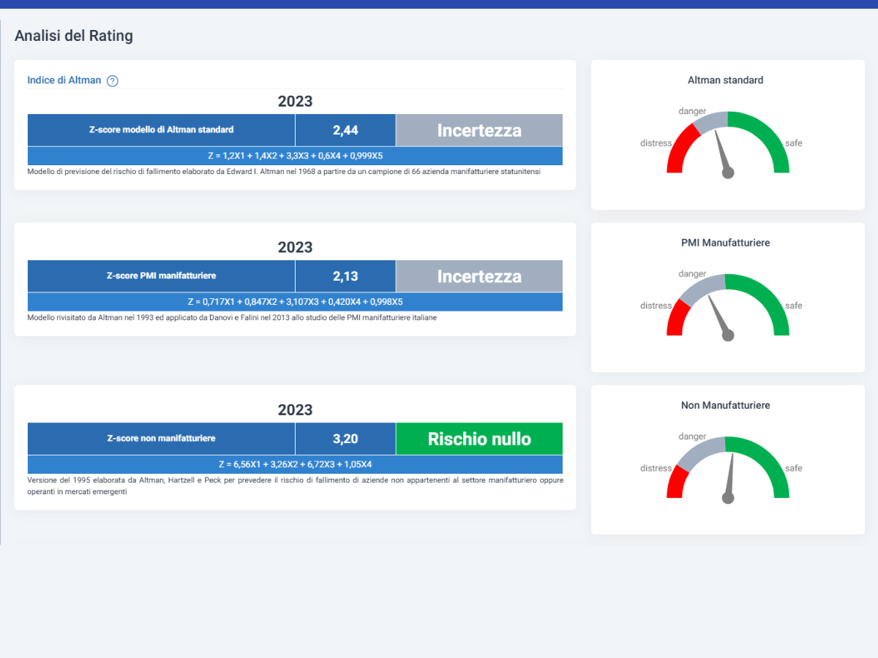
Task: Select the 2,44 score value
Action: click(345, 130)
